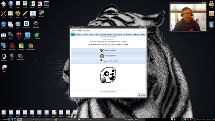Open the zip desktop icon
This screenshot has height=121, width=215.
tap(211, 14)
